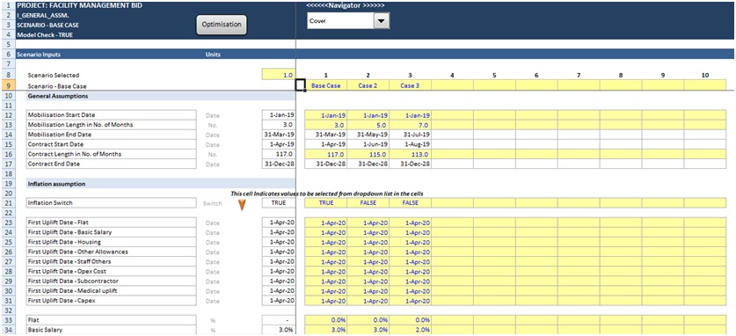
Task: Select the Inflation Switch label cell
Action: click(112, 202)
